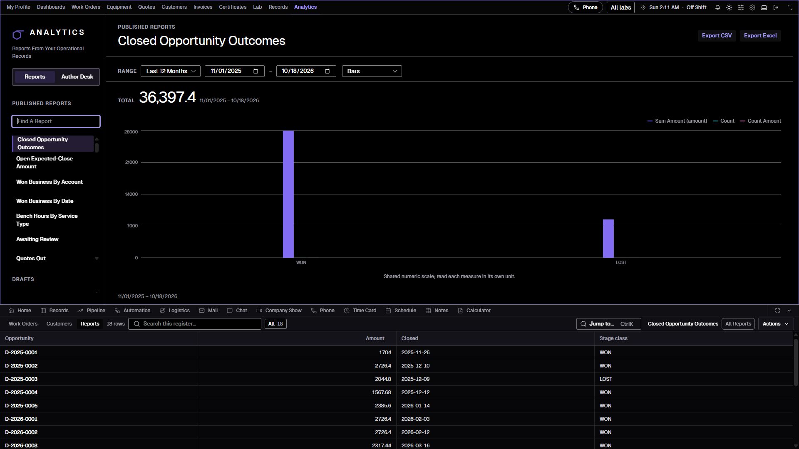Open the Certificates top menu

(233, 7)
